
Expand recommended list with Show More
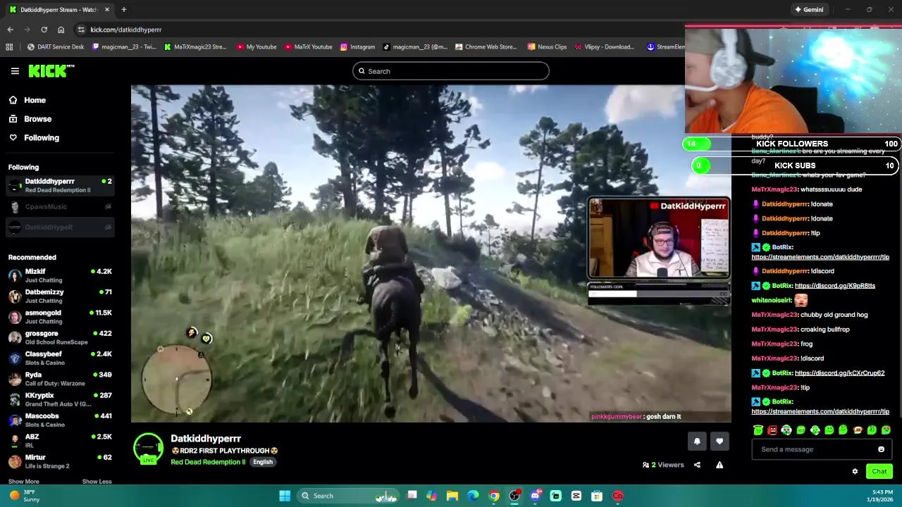click(23, 482)
